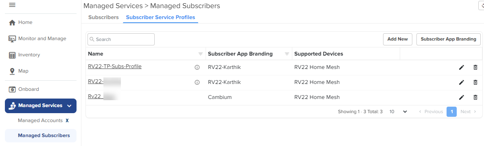The width and height of the screenshot is (484, 146).
Task: Open the Name column filter icon
Action: 200,54
